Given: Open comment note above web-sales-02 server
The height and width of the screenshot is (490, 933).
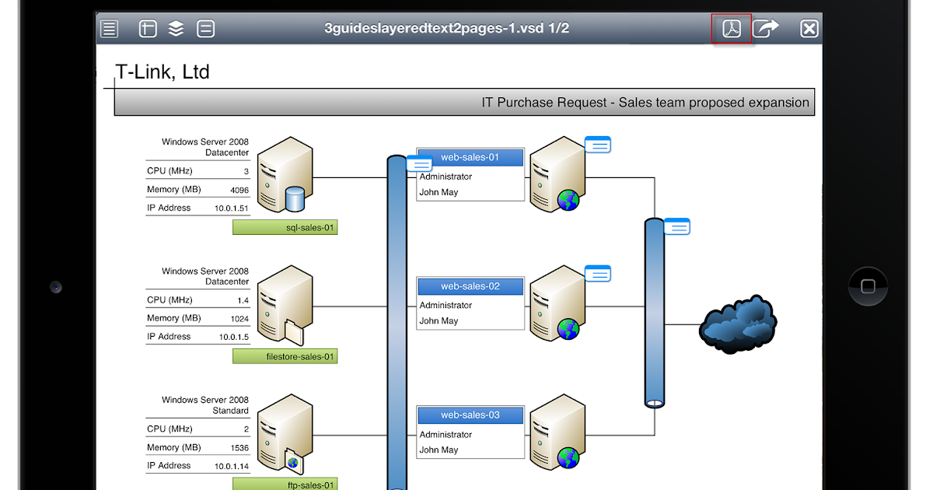Looking at the screenshot, I should [598, 273].
